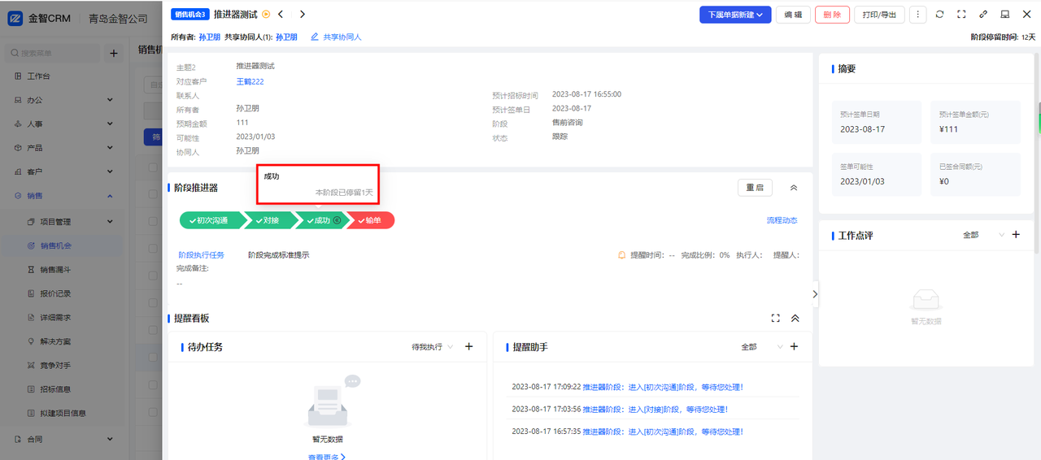Screen dimensions: 1041x460
Task: Click the copy link icon in toolbar
Action: tap(983, 15)
